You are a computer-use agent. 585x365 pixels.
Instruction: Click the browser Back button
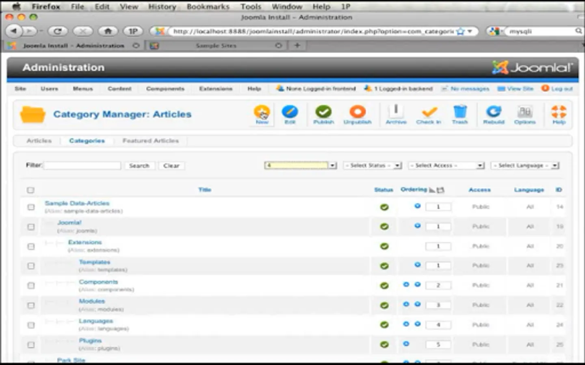[14, 31]
